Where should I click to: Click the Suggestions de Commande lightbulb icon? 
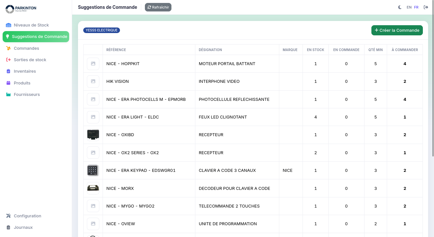8,37
